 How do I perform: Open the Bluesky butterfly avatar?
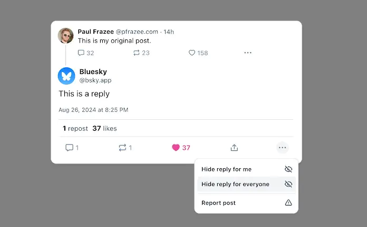[x=66, y=76]
